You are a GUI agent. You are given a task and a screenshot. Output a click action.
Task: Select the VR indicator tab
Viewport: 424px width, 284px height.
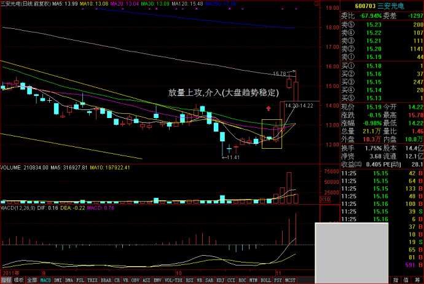click(126, 280)
